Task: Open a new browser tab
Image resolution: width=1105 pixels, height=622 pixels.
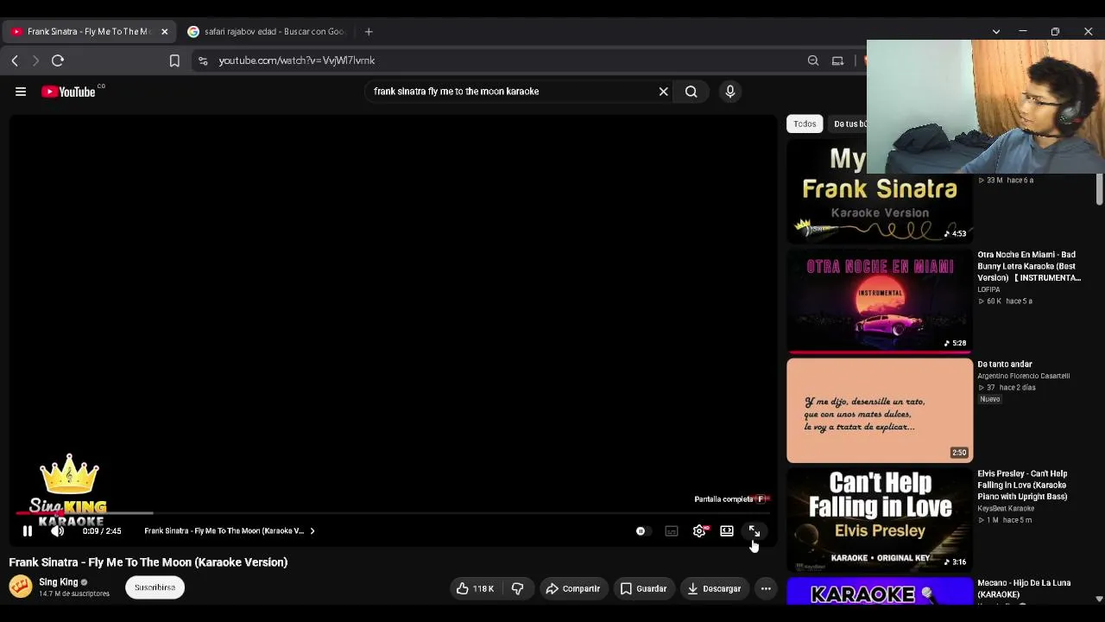Action: click(369, 31)
